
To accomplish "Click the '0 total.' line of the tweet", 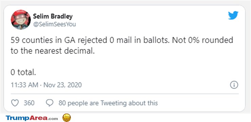I will point(23,73).
